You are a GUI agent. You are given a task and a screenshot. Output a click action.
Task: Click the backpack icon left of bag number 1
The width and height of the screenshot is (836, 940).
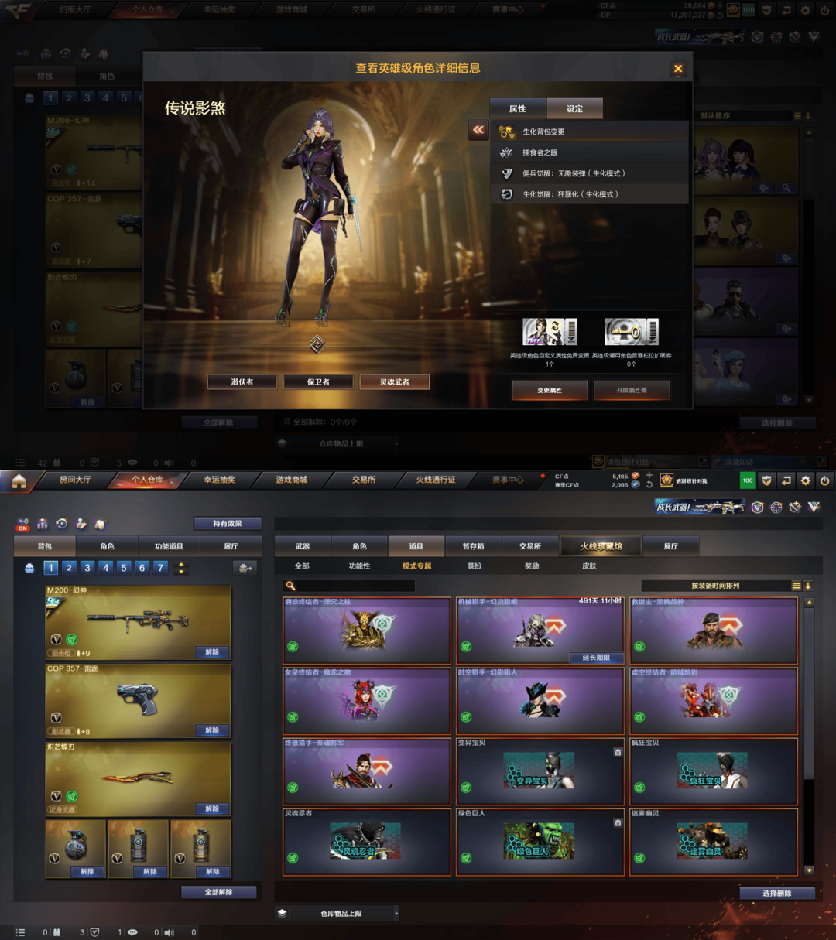pos(29,568)
